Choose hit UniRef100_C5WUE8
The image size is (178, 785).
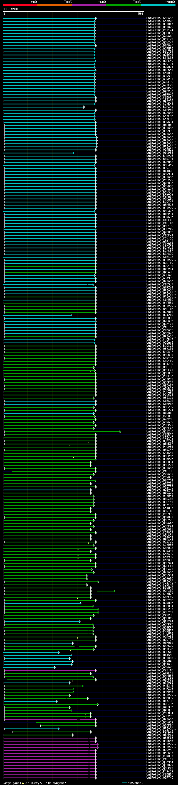click(160, 73)
